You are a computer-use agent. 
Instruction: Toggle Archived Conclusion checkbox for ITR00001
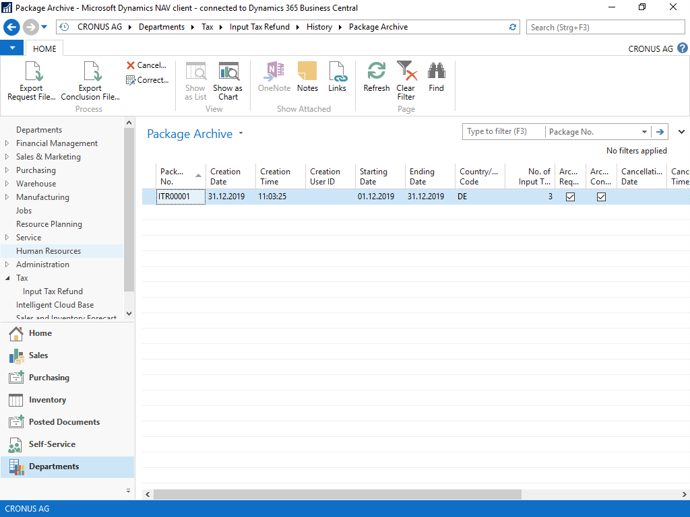(x=601, y=197)
